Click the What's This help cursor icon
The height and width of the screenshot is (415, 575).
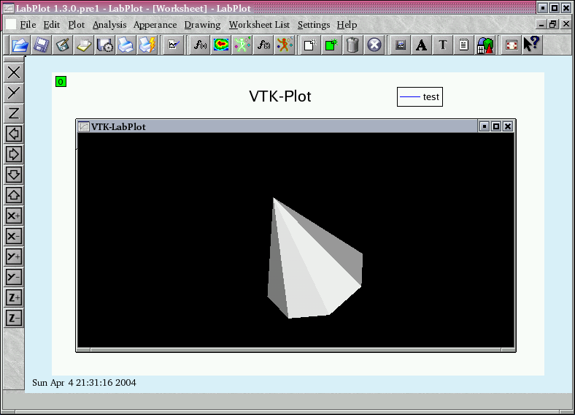531,45
